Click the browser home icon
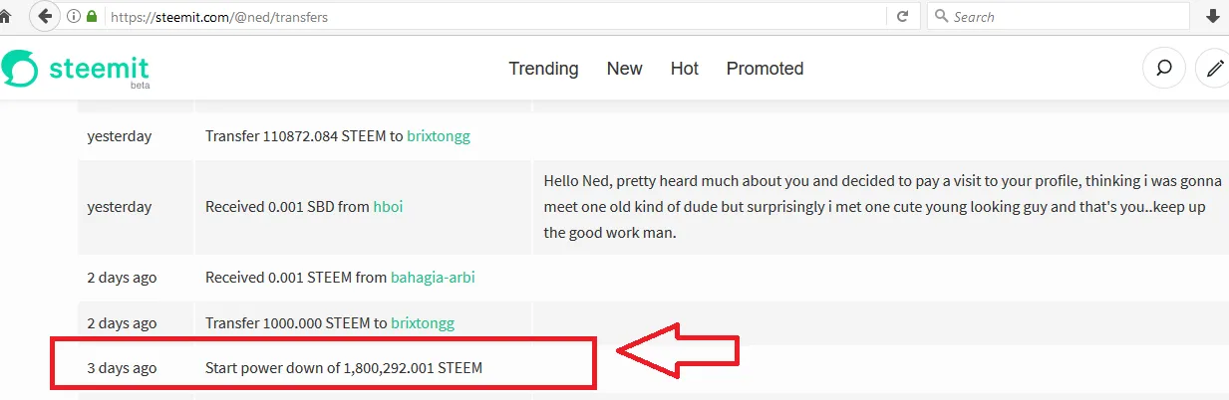 pos(5,17)
